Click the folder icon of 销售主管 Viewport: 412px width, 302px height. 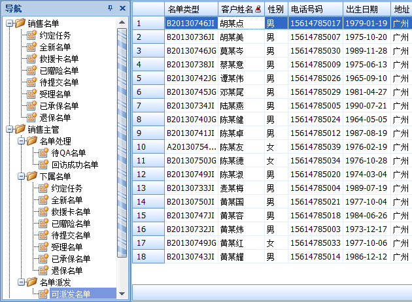(20, 129)
